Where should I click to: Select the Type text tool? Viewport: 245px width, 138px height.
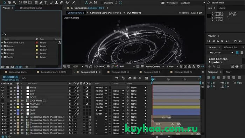[46, 2]
